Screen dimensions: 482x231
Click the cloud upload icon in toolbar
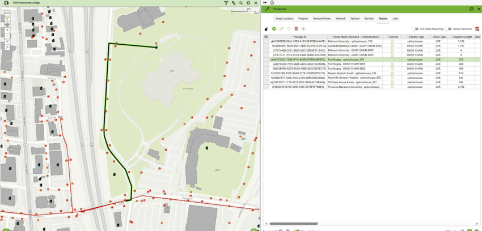click(304, 29)
